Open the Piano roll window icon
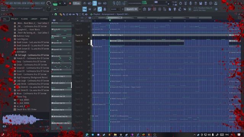The width and height of the screenshot is (244, 137). [x=149, y=9]
